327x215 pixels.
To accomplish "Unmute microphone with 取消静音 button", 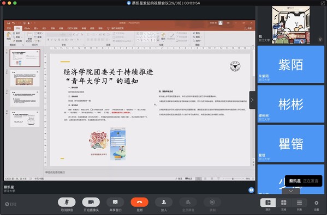I will (67, 202).
